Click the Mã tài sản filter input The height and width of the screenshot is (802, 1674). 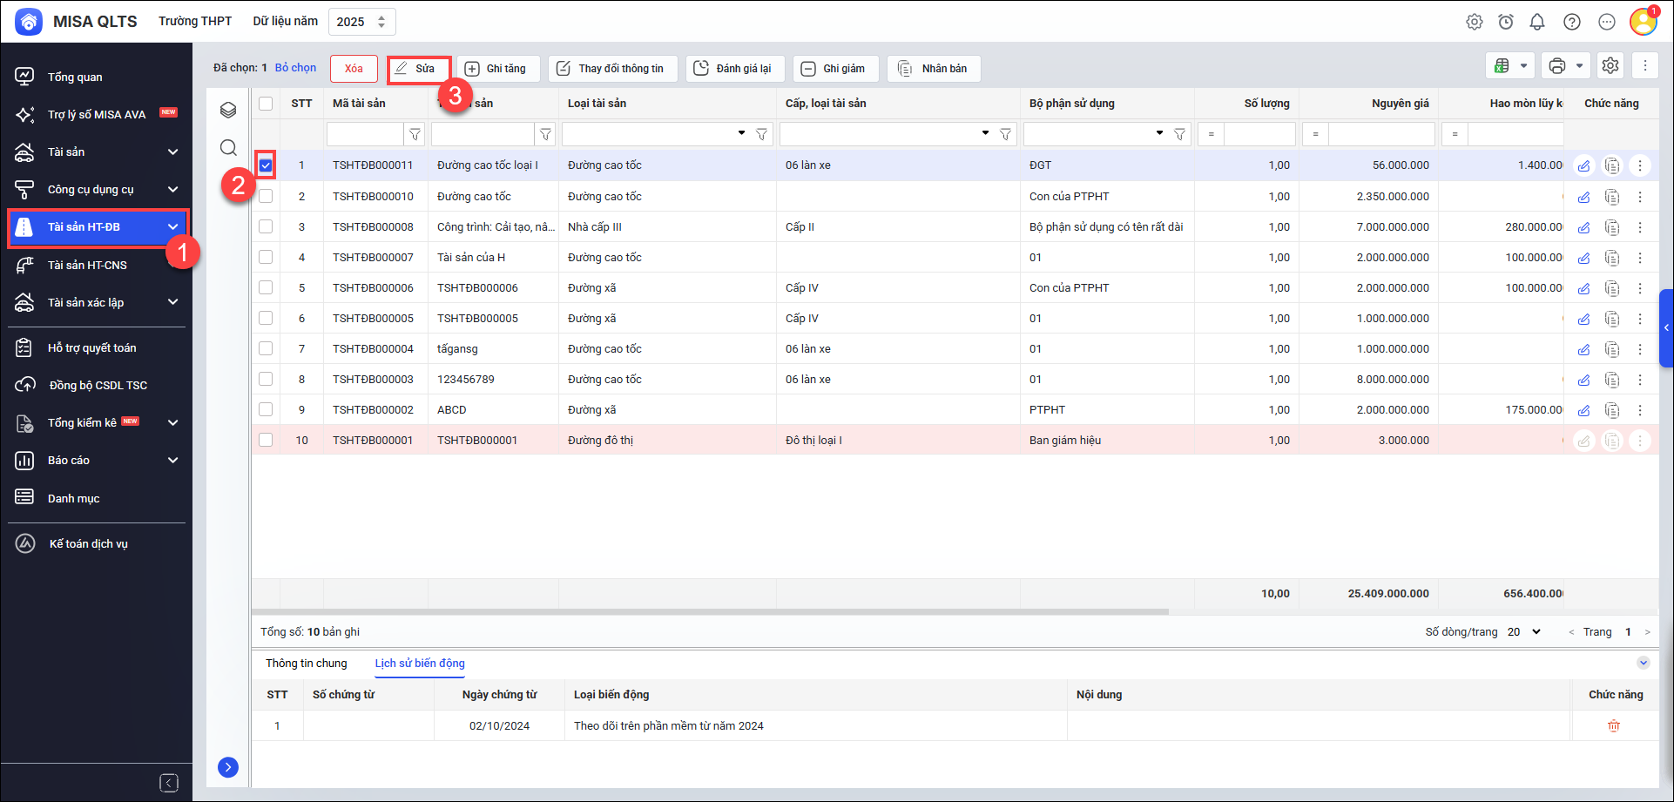point(365,134)
